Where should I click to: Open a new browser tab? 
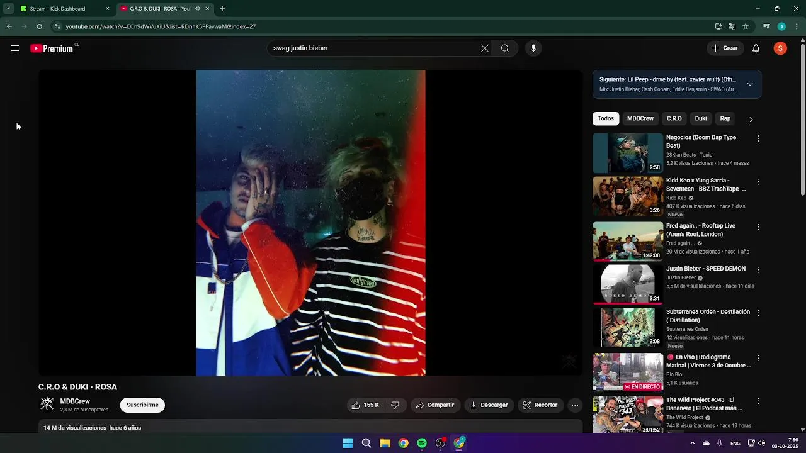[x=222, y=9]
